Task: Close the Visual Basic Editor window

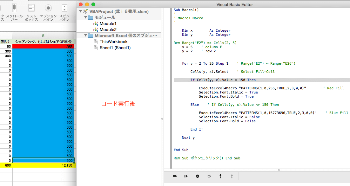Action: (81, 4)
